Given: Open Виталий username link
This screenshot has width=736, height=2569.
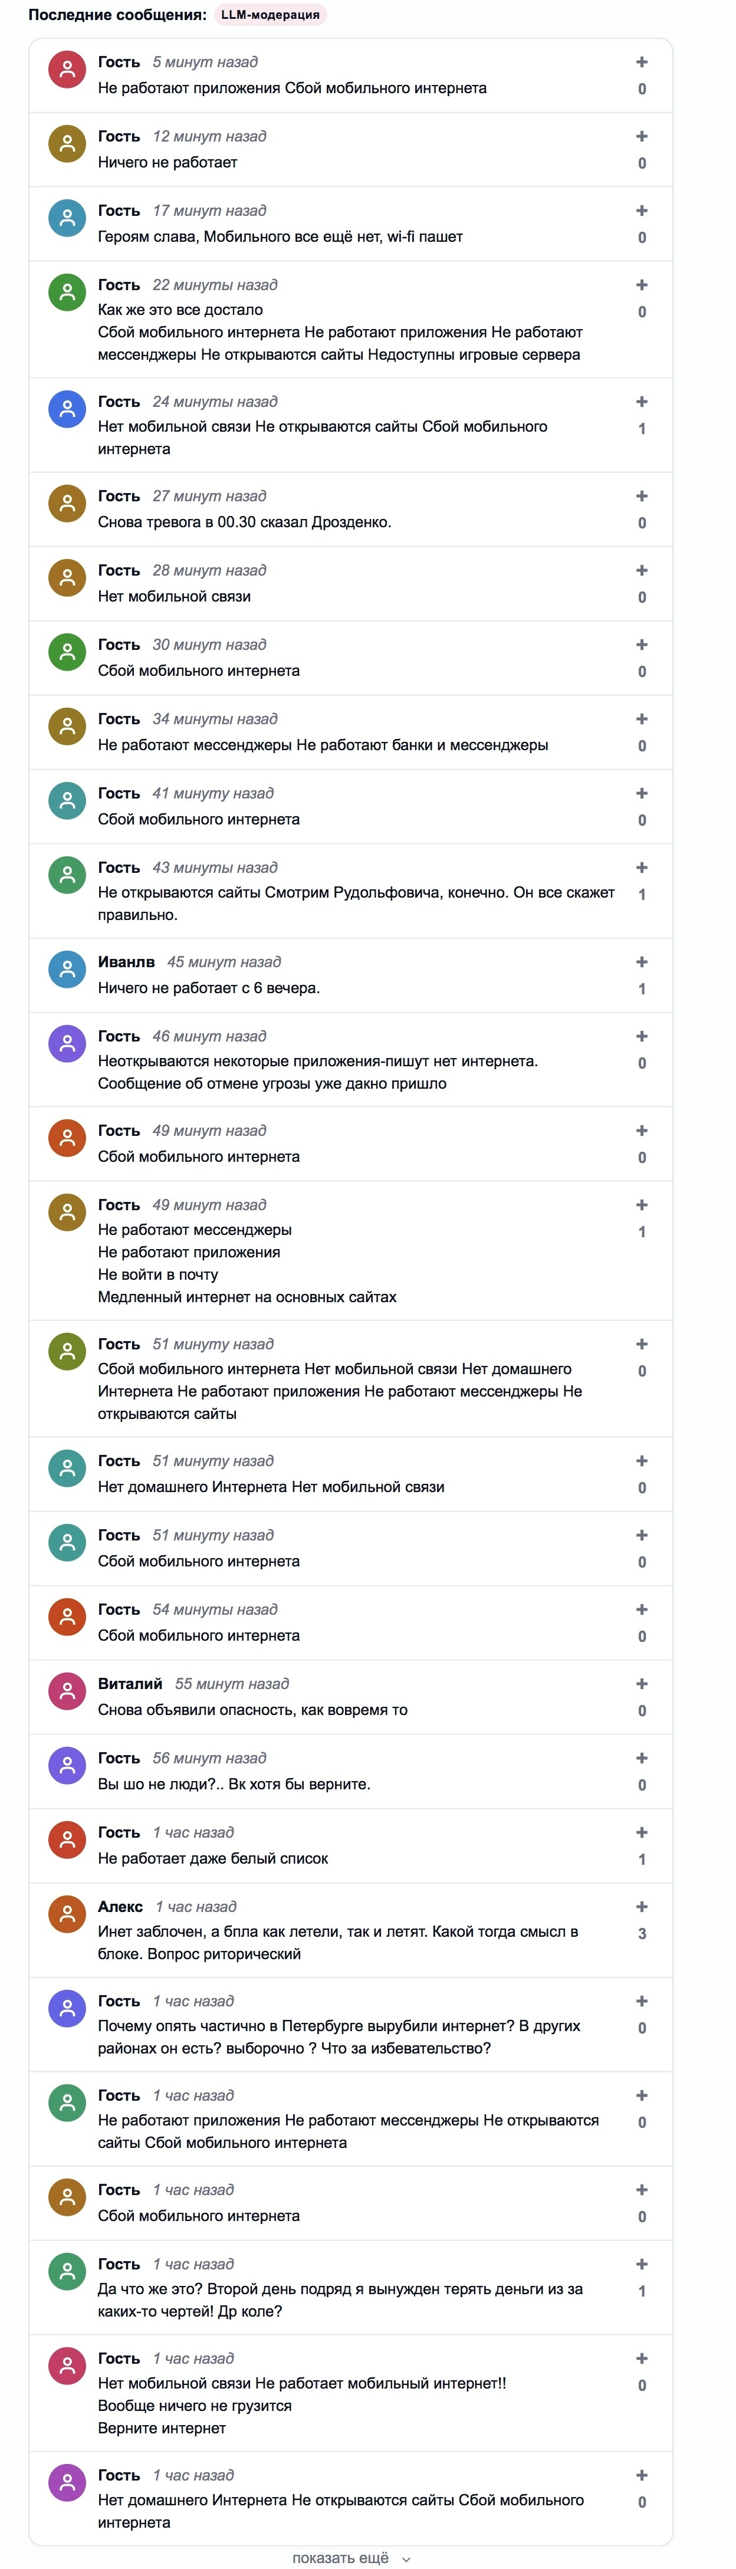Looking at the screenshot, I should 130,1683.
